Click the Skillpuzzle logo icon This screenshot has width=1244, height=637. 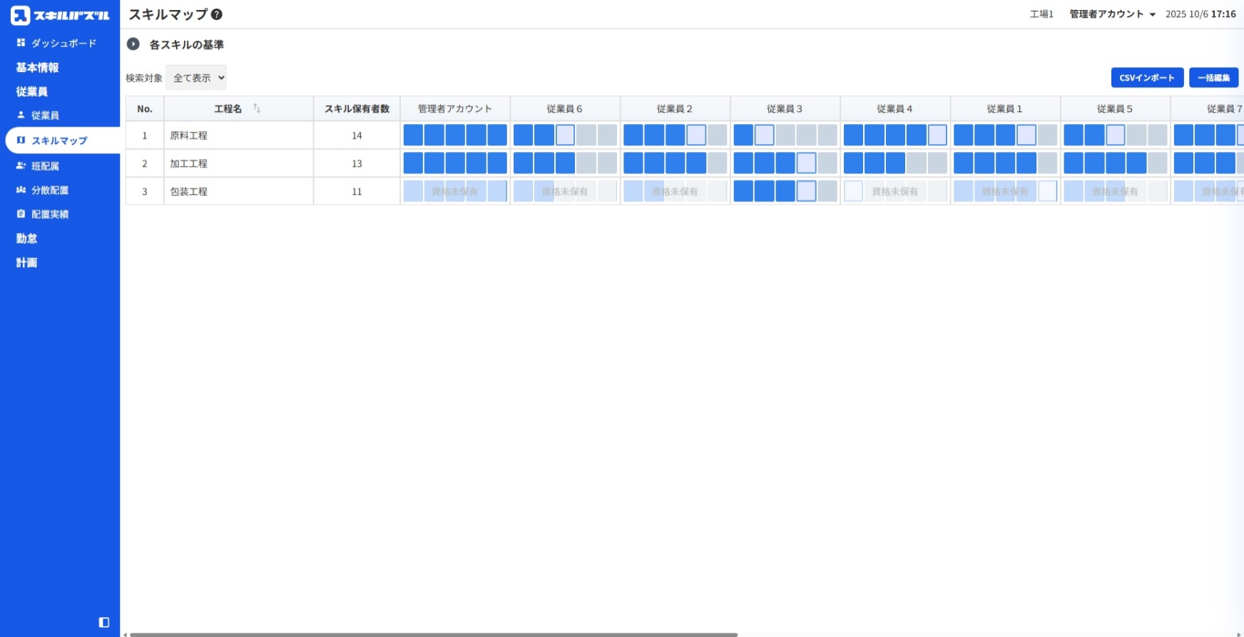coord(20,15)
